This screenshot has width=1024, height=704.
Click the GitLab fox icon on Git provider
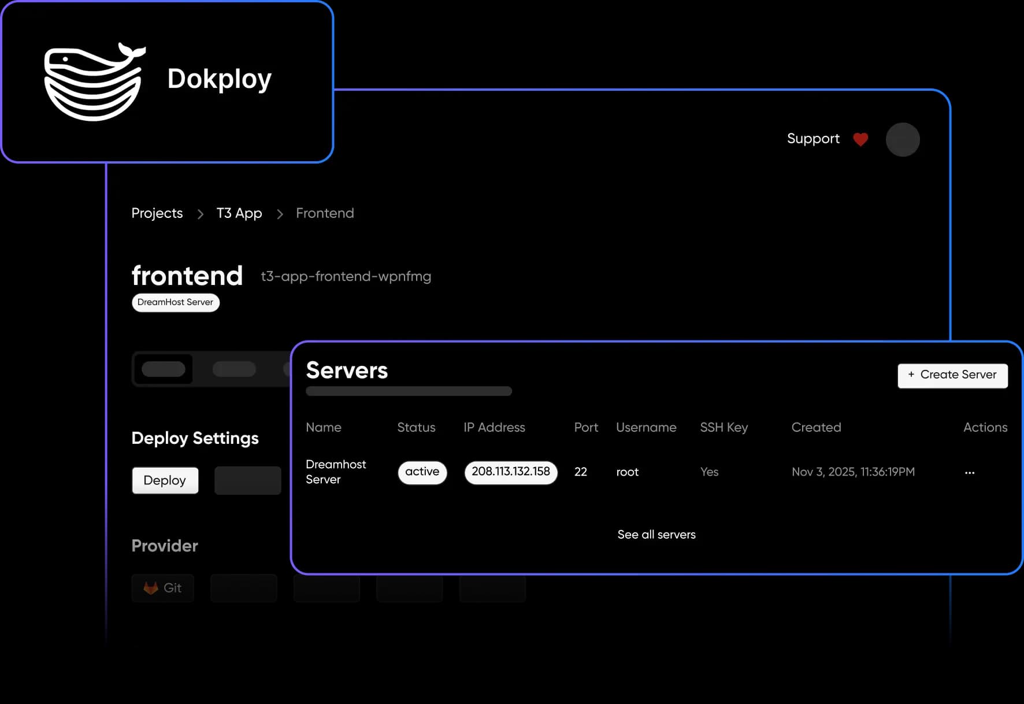click(151, 588)
